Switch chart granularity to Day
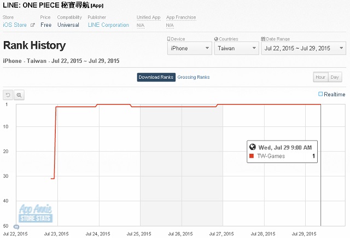 pos(335,77)
